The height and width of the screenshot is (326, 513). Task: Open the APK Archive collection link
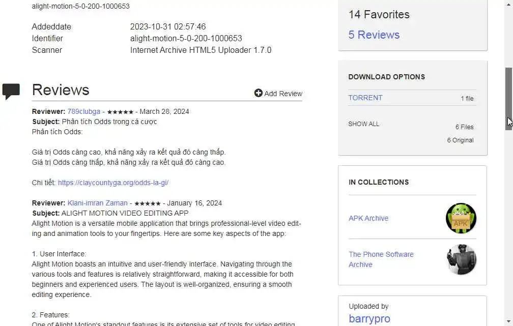(368, 218)
